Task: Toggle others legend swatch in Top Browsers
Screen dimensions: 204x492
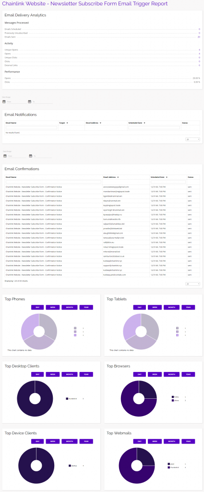Action: tap(173, 400)
